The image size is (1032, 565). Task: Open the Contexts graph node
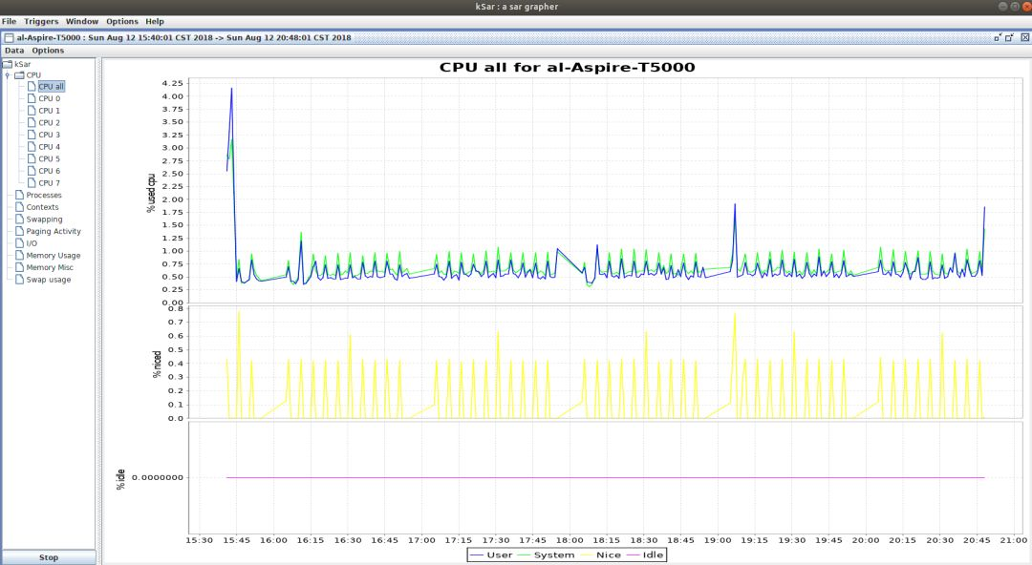(x=42, y=206)
